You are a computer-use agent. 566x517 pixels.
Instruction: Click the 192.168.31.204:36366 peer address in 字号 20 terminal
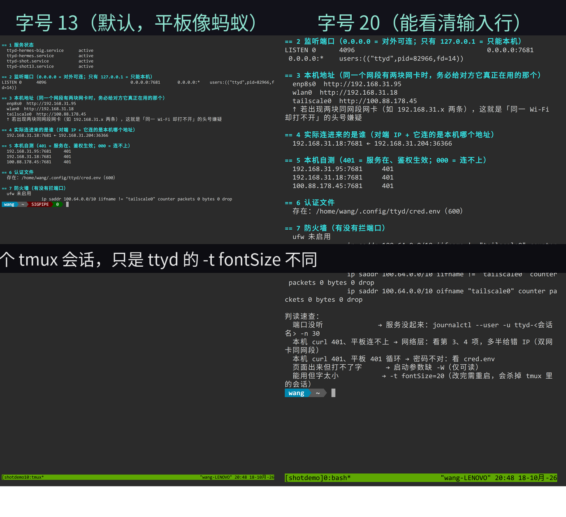point(413,143)
